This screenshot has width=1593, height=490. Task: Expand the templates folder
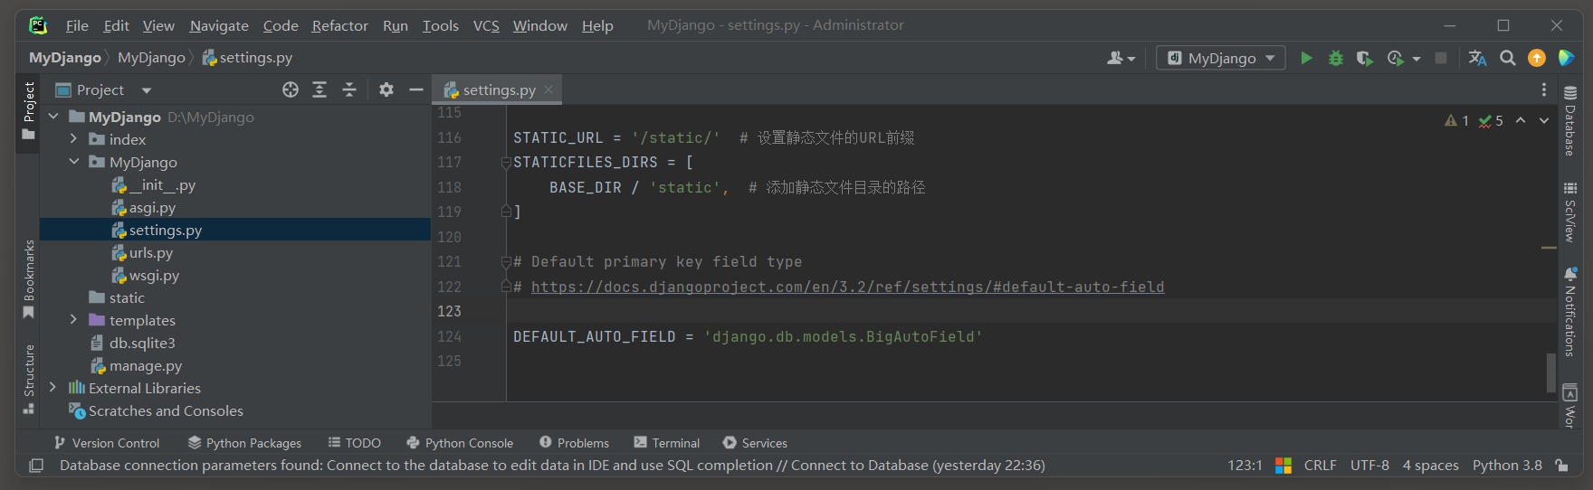(x=74, y=320)
